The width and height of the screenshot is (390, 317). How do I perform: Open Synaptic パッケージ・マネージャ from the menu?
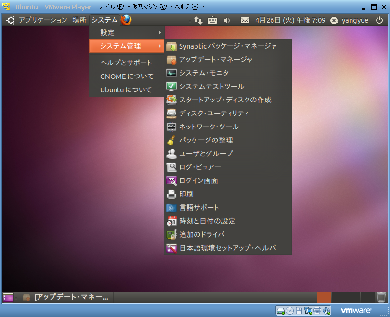pyautogui.click(x=228, y=46)
